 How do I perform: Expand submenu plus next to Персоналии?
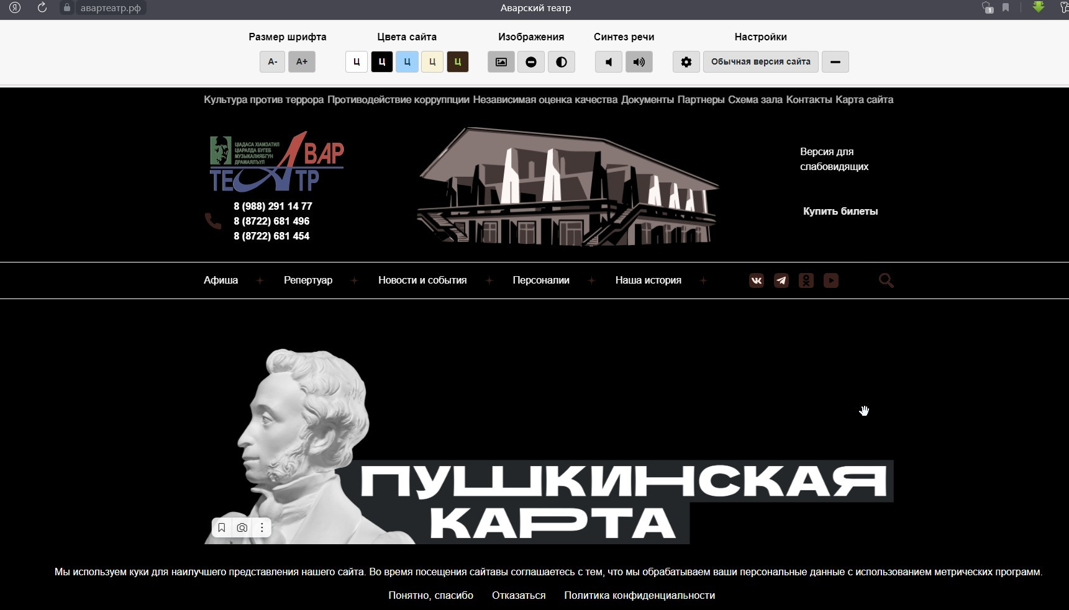coord(591,280)
